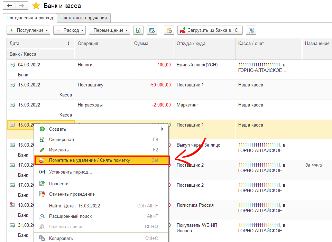Click the set period toolbar icon

pyautogui.click(x=169, y=30)
